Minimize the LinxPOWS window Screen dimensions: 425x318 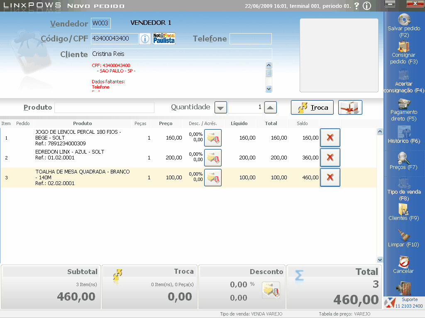[390, 4]
